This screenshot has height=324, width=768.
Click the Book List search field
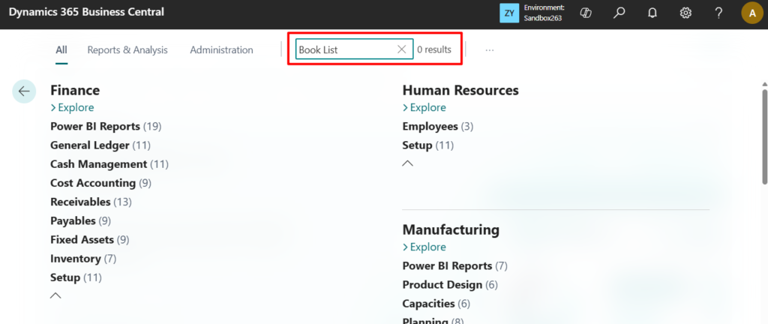click(x=345, y=50)
